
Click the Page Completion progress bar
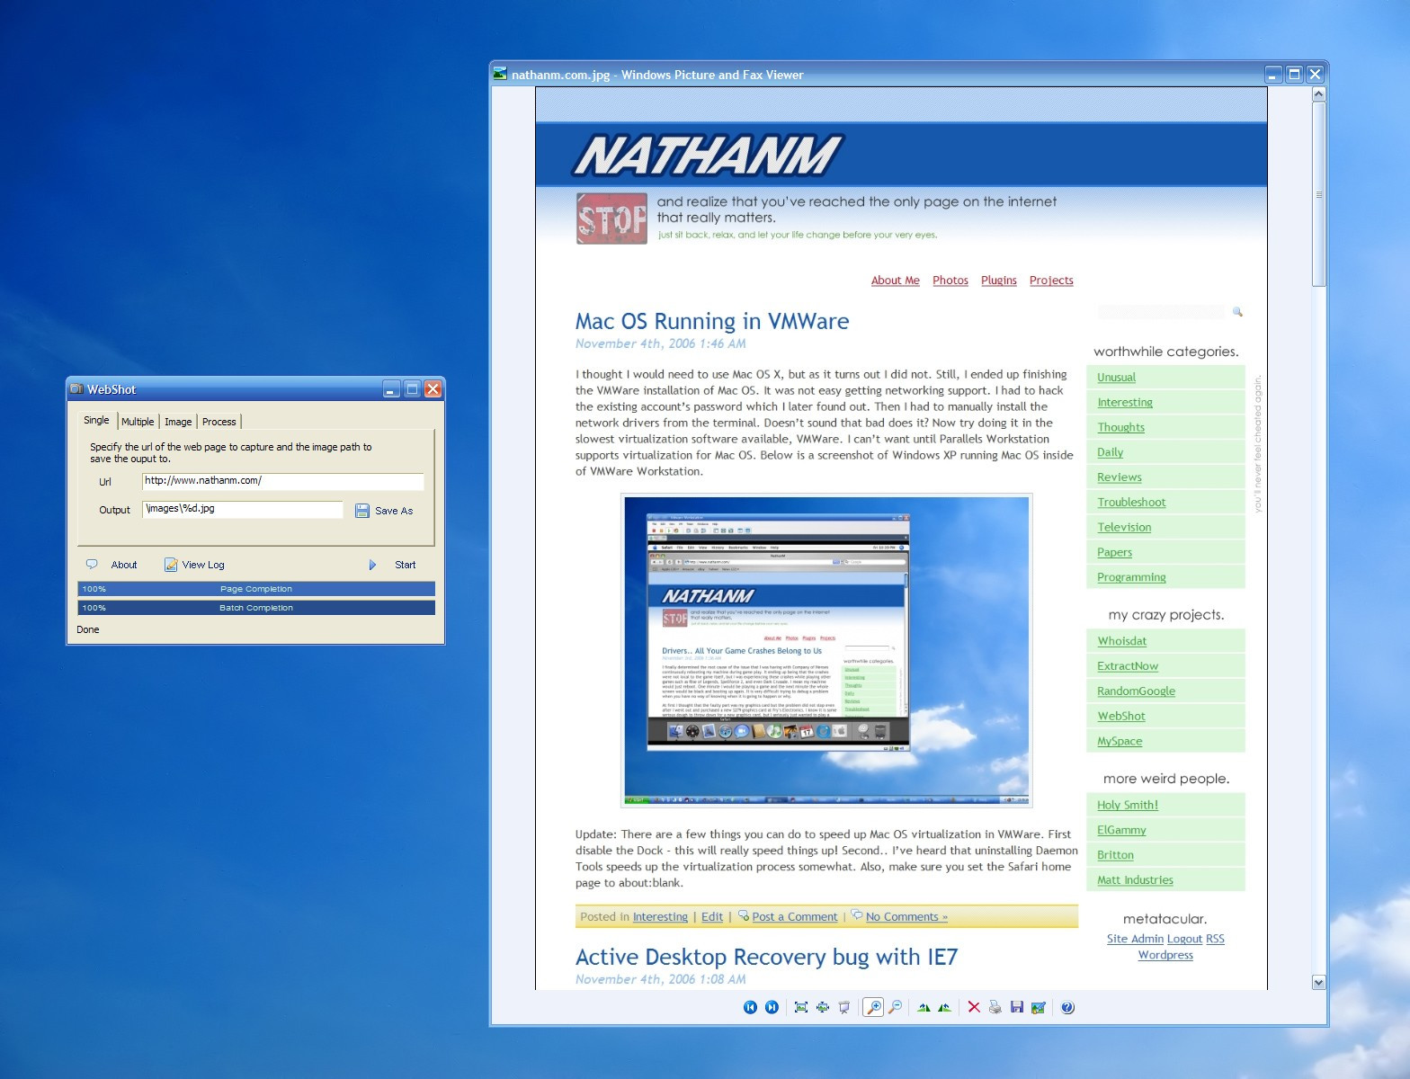coord(256,589)
